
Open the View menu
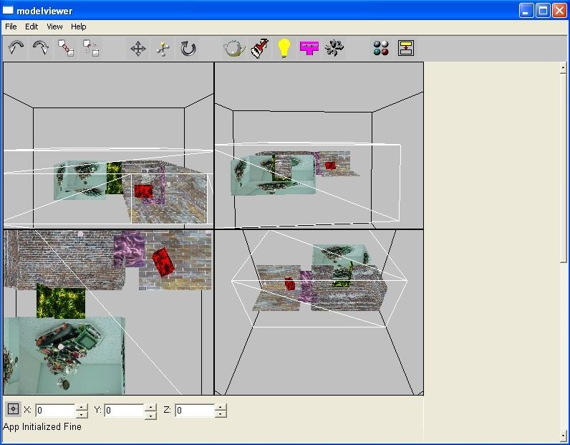54,27
